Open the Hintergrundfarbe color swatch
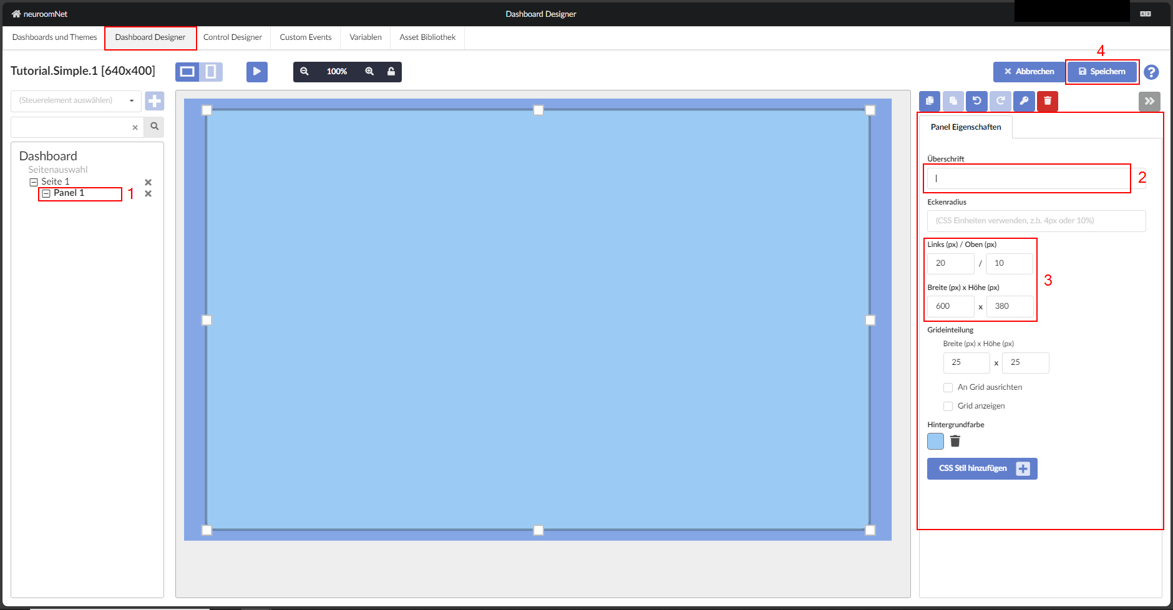Screen dimensions: 1173x610 935,442
